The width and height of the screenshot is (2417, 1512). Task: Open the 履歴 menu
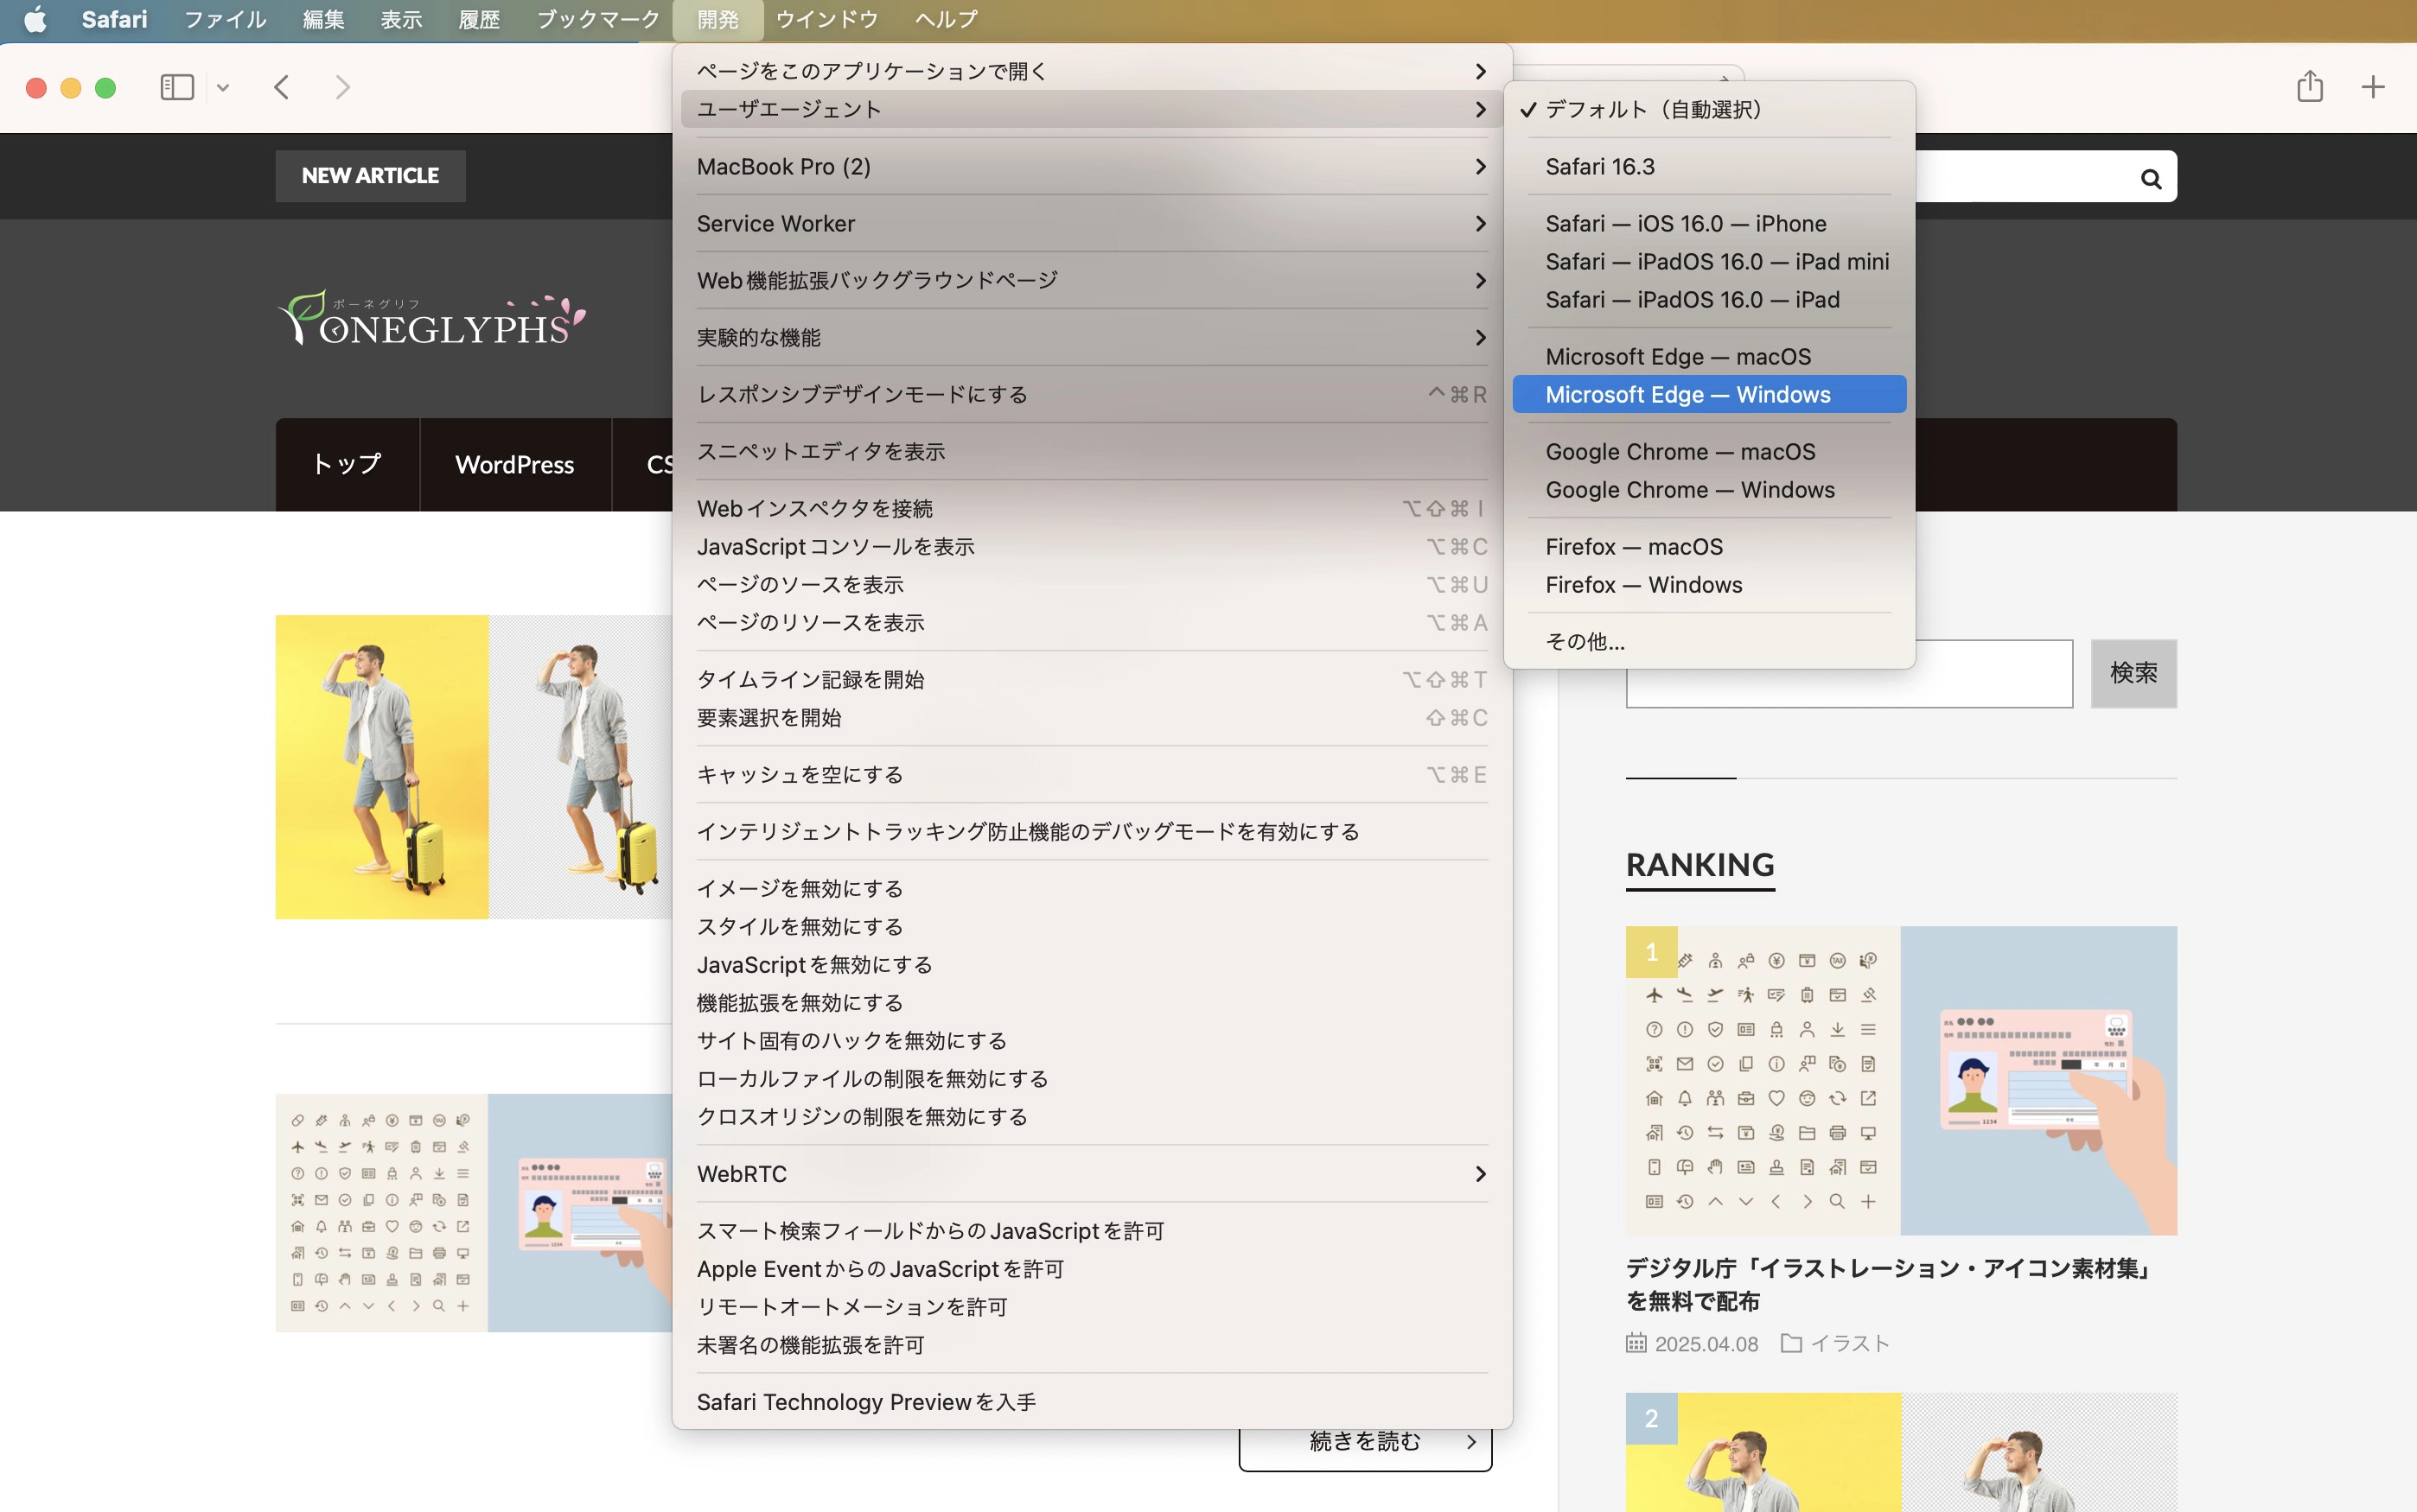click(x=479, y=20)
